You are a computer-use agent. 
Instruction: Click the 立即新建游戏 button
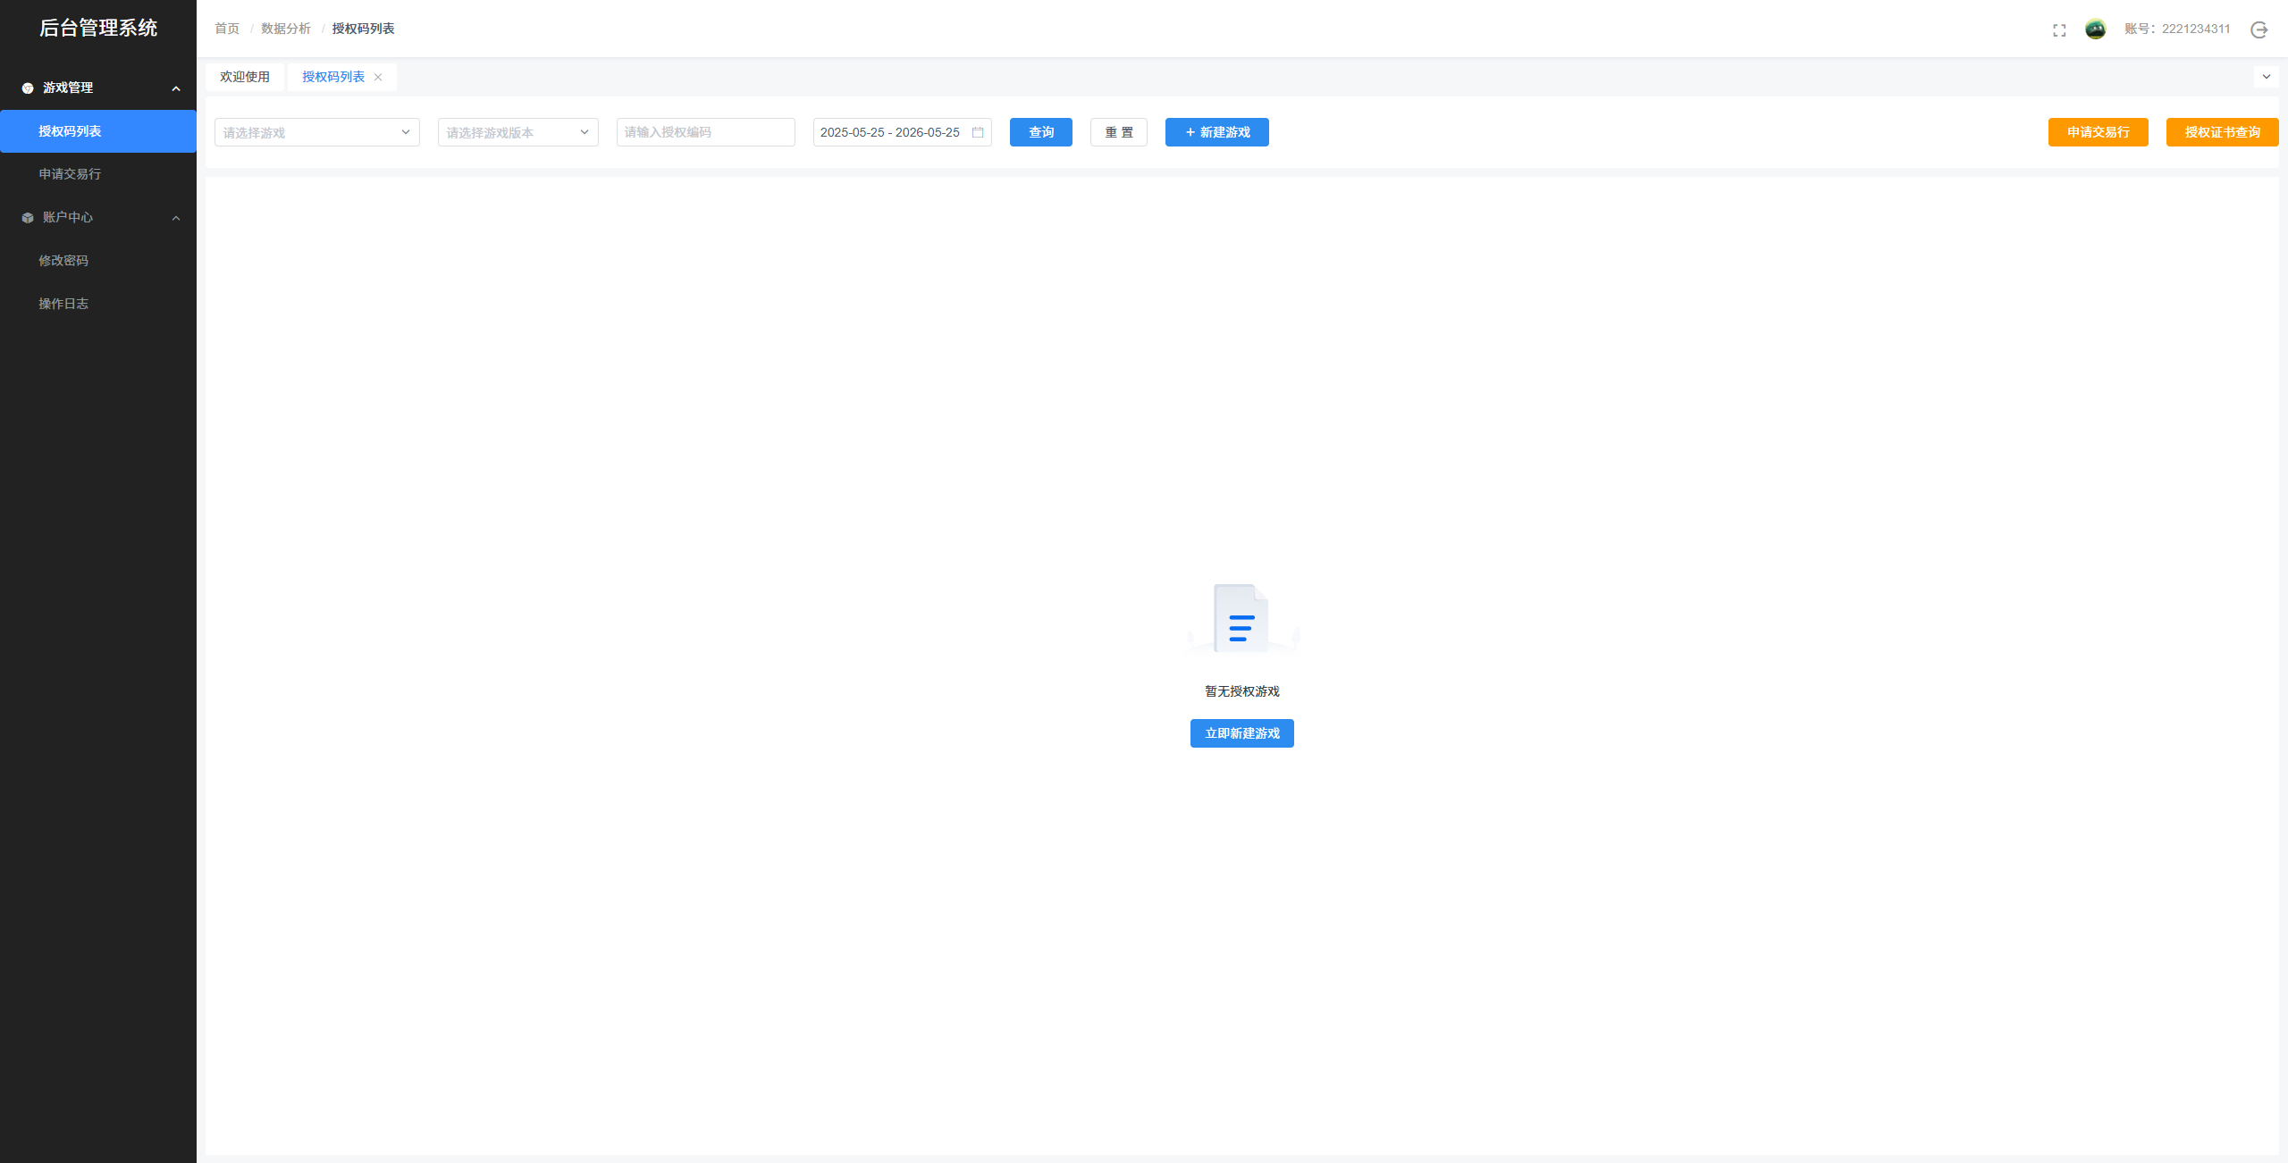(1242, 733)
